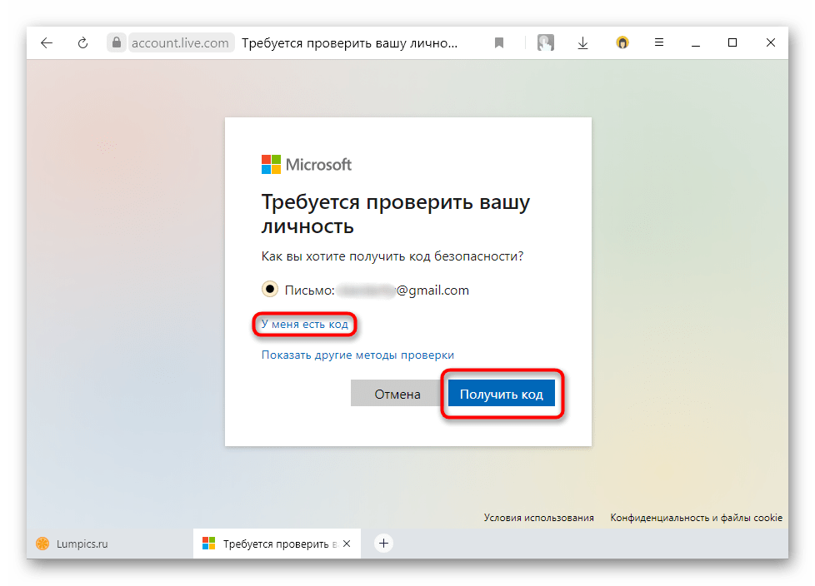The width and height of the screenshot is (815, 586).
Task: Open 'Показать другие методы проверки' link
Action: click(357, 355)
